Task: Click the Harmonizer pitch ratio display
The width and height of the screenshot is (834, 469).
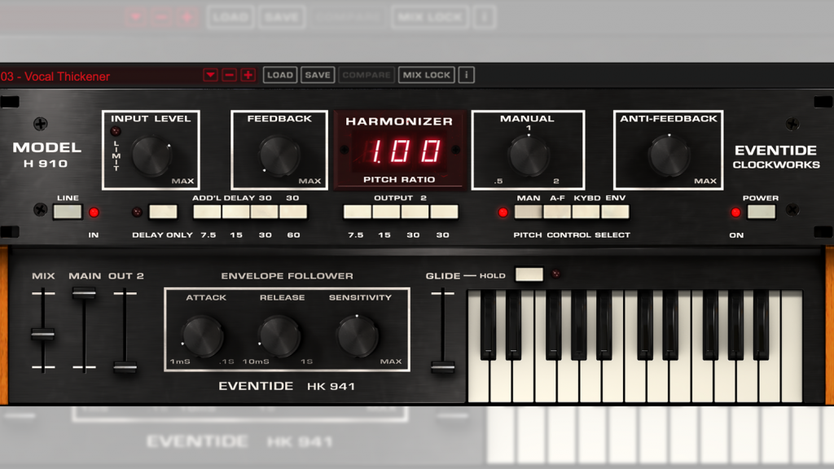Action: click(399, 151)
